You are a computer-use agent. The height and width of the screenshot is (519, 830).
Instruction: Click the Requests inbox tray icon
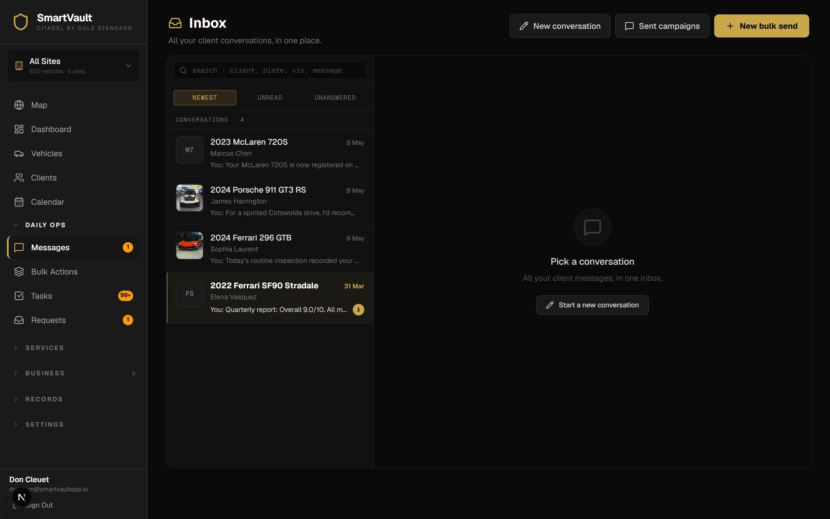coord(19,320)
